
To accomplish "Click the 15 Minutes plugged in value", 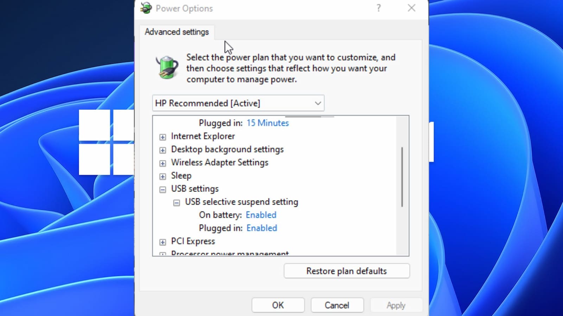I will 267,123.
